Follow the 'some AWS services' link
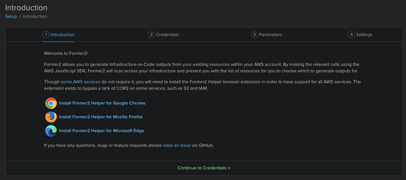406x180 pixels. coord(80,82)
